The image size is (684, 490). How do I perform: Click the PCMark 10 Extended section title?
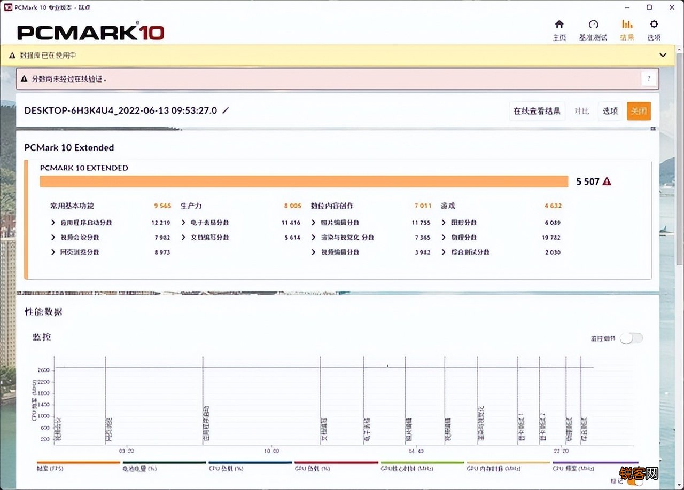69,147
